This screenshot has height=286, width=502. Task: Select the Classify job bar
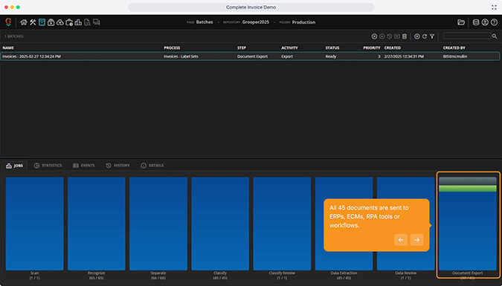click(x=220, y=224)
